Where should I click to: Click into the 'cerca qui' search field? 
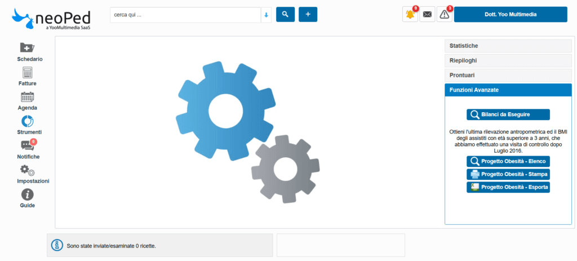point(185,15)
